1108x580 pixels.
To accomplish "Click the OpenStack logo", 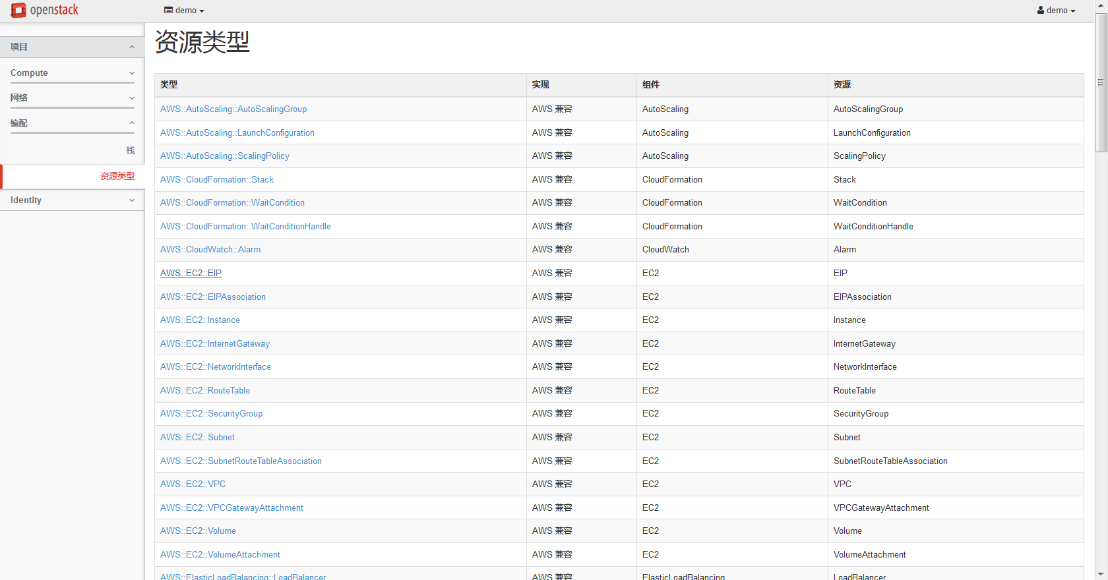I will [44, 10].
